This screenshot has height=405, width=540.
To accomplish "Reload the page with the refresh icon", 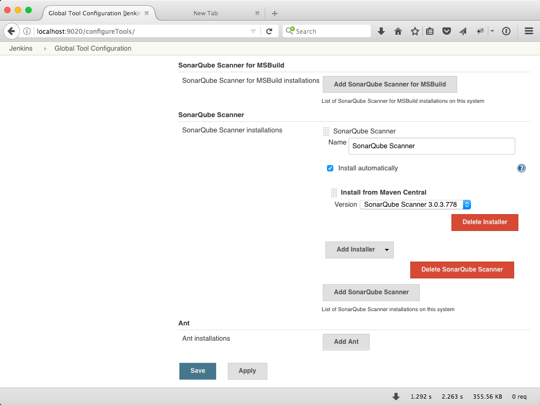I will pyautogui.click(x=269, y=31).
